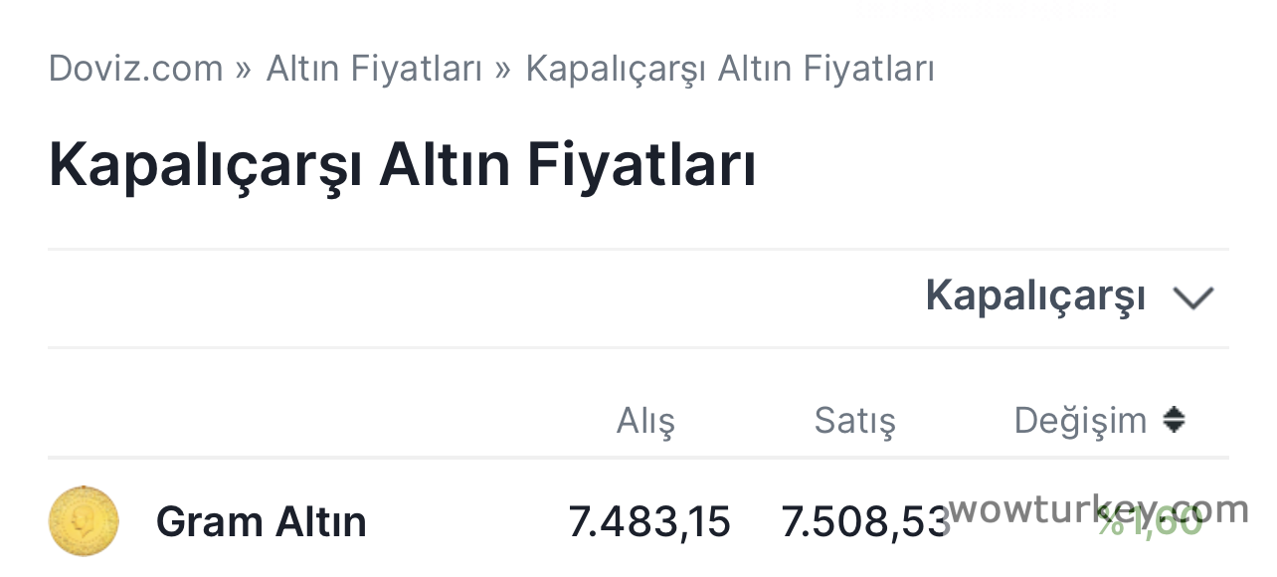Open the Altın Fiyatları breadcrumb link

[374, 69]
